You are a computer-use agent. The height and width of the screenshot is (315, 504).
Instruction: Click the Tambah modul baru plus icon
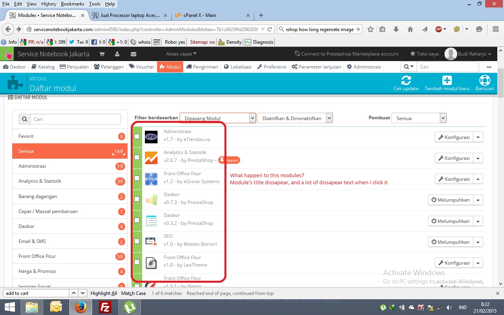[447, 80]
